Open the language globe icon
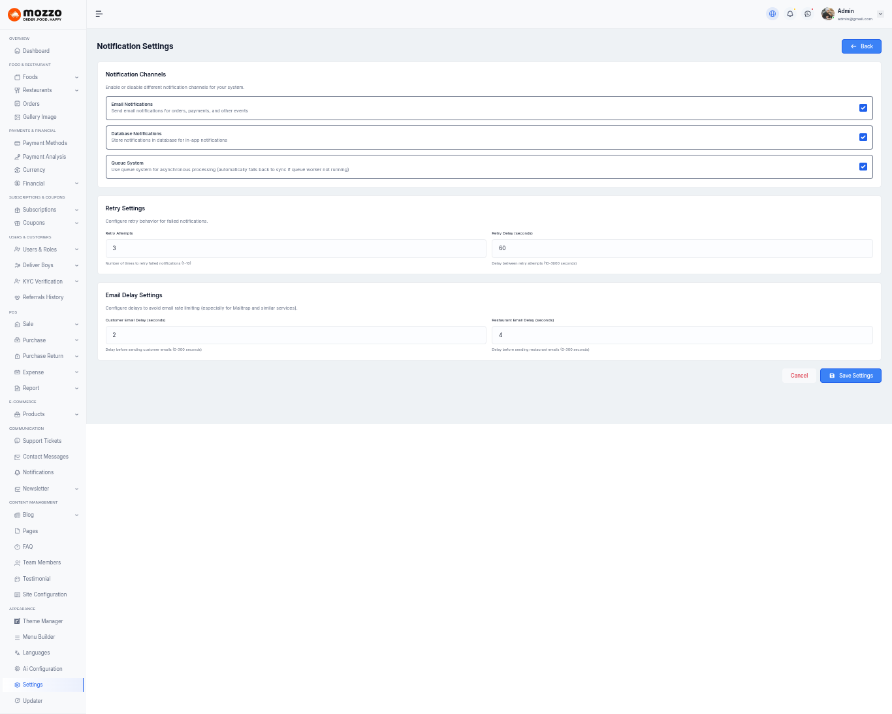 (x=773, y=14)
